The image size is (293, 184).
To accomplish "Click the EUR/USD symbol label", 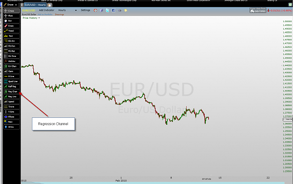I will tap(29, 10).
